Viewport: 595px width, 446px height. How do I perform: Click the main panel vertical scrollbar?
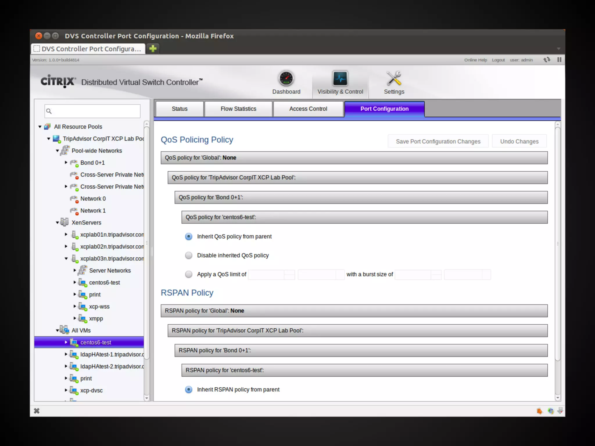tap(558, 244)
